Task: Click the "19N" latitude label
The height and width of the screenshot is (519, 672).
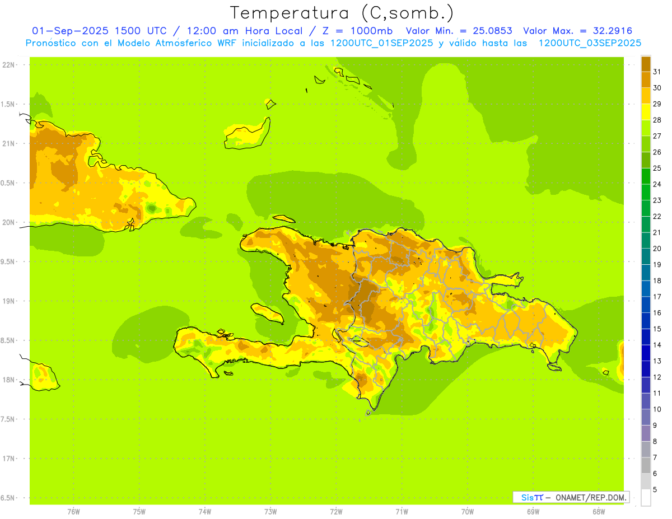Action: (10, 301)
